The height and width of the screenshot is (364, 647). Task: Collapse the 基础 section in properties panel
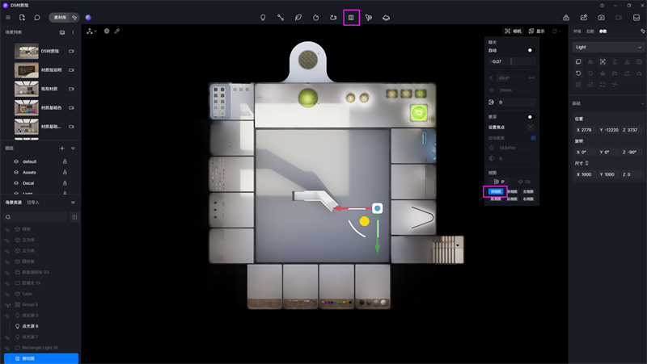(639, 103)
